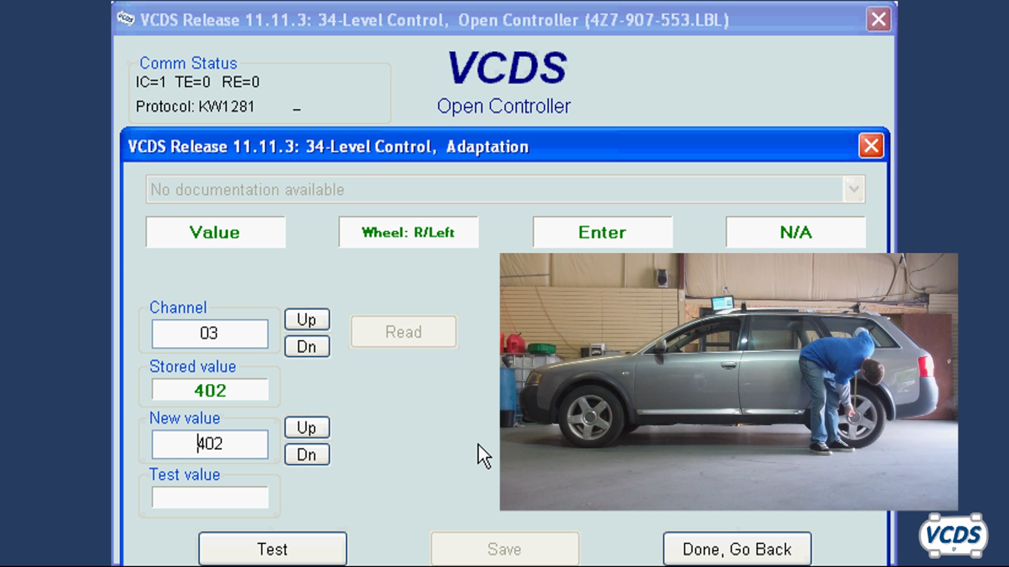Click Dn to decrease the Channel number
1009x567 pixels.
click(306, 346)
